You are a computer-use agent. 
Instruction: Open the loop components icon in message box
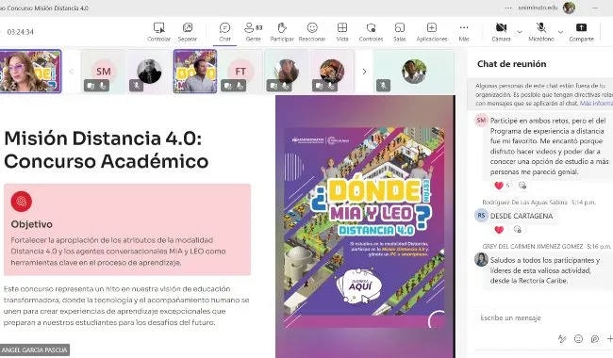coord(595,339)
